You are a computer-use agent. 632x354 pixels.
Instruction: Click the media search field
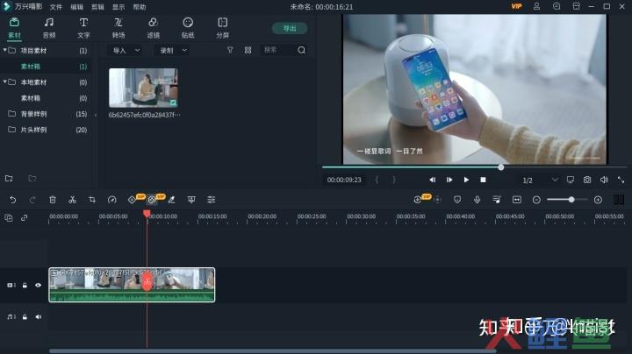tap(279, 50)
